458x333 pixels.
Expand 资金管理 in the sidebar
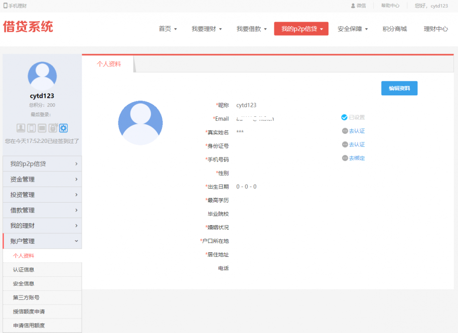pos(42,179)
